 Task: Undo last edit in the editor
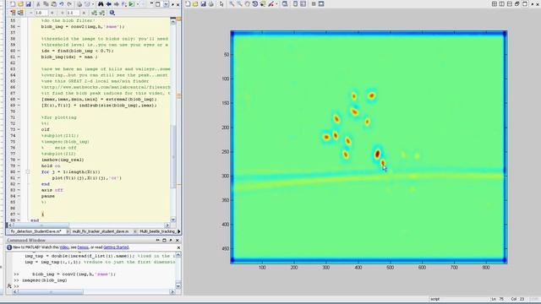tap(62, 4)
